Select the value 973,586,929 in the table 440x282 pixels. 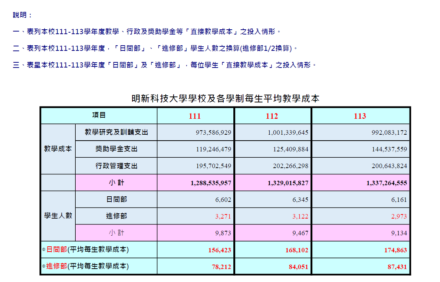click(x=213, y=132)
